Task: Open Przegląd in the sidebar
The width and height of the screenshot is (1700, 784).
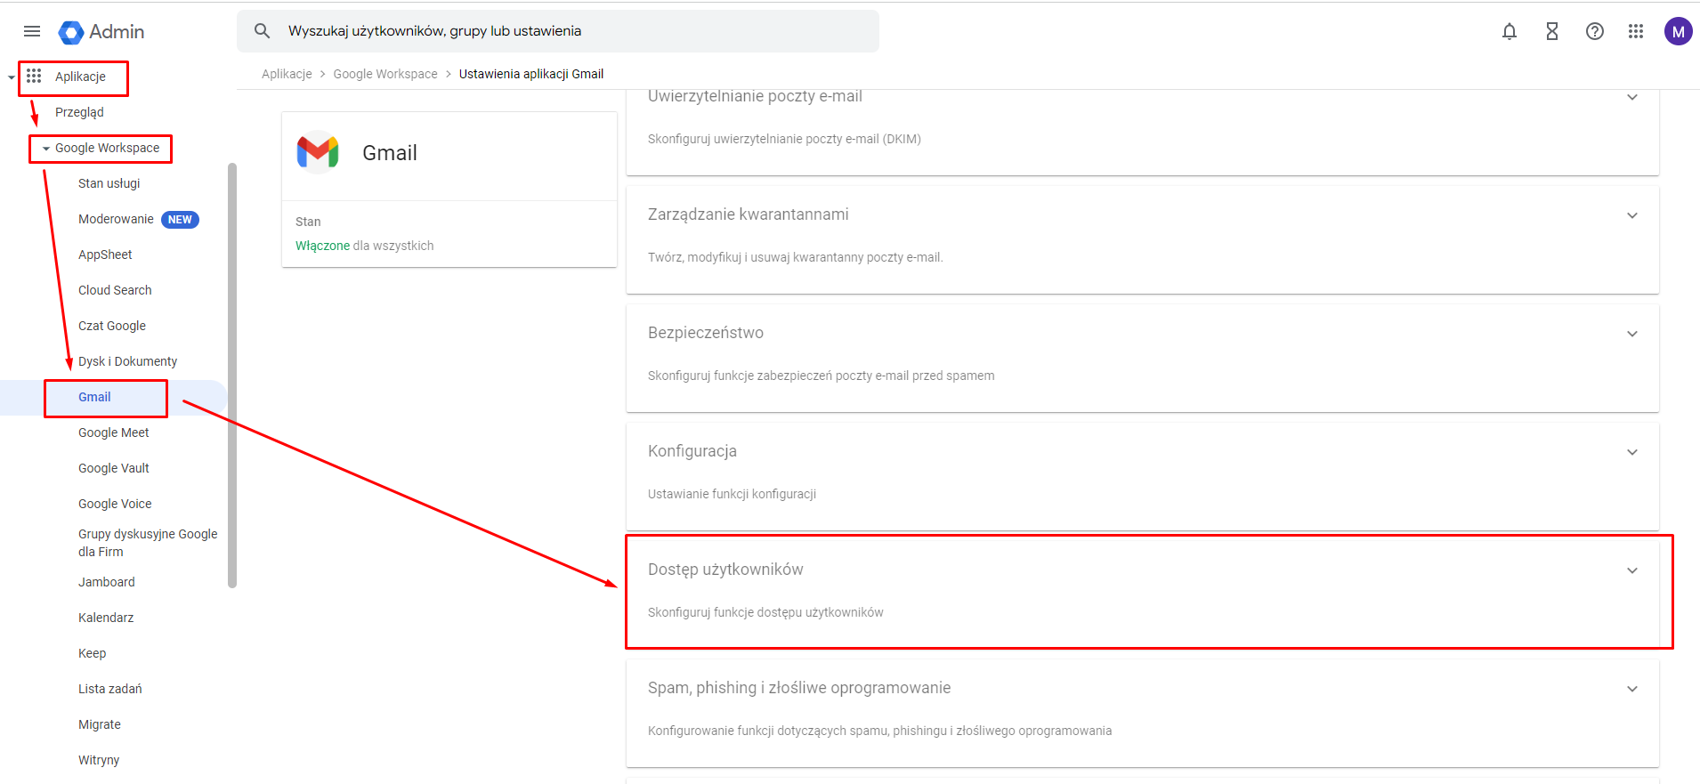Action: click(x=79, y=112)
